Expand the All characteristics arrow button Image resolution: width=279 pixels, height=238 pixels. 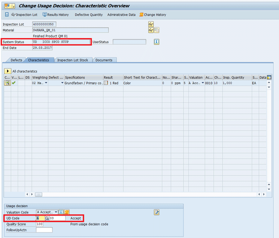coord(7,71)
